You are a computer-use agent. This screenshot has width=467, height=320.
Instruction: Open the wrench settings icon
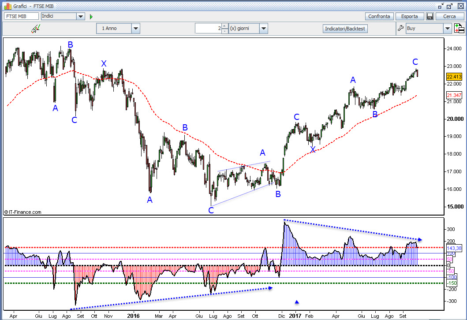(400, 28)
